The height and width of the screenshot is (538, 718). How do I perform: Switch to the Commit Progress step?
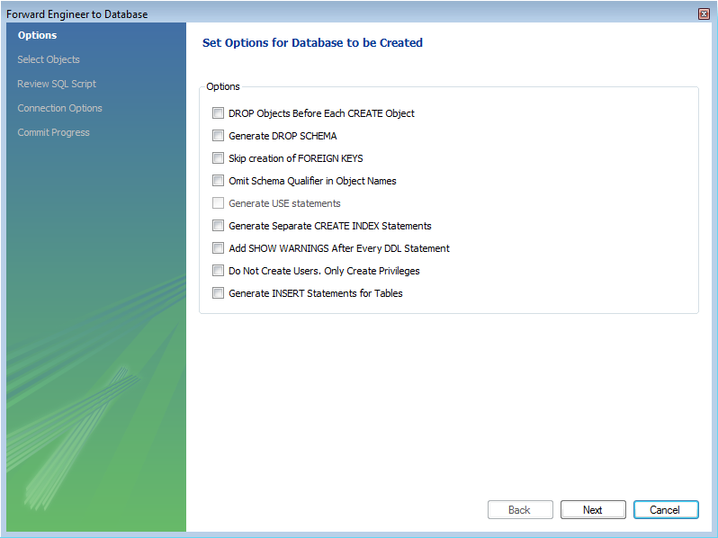coord(53,132)
